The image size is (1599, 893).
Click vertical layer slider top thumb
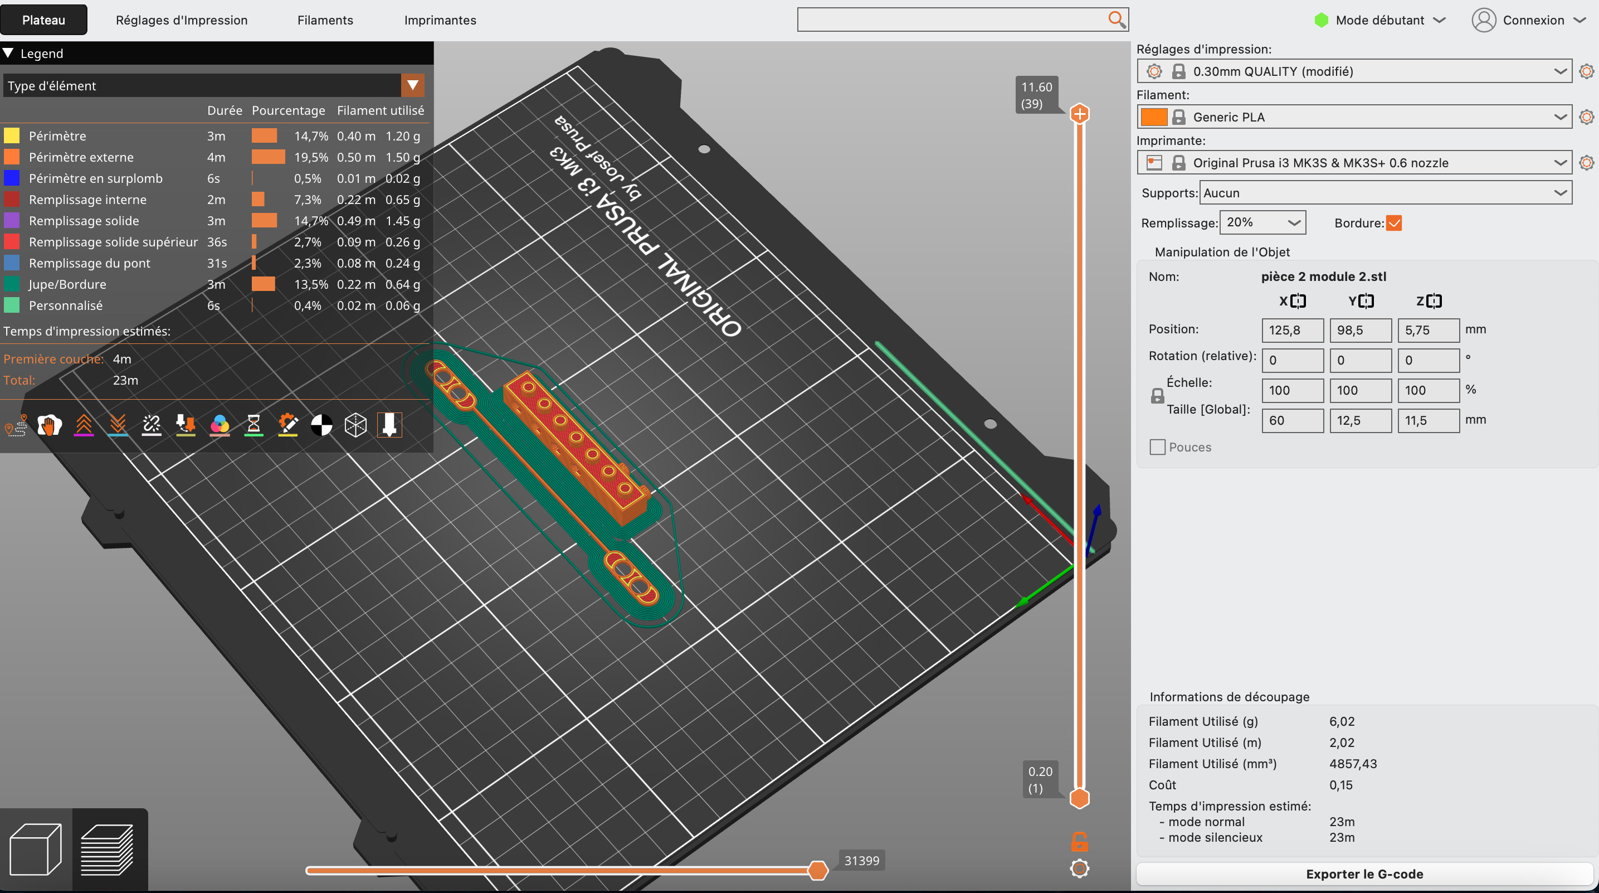click(1079, 114)
